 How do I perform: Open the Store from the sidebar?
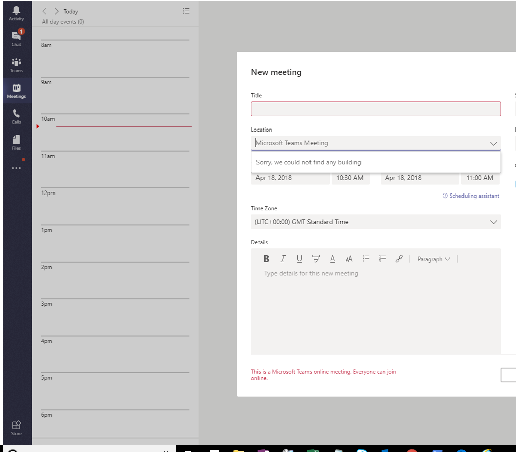click(x=16, y=428)
